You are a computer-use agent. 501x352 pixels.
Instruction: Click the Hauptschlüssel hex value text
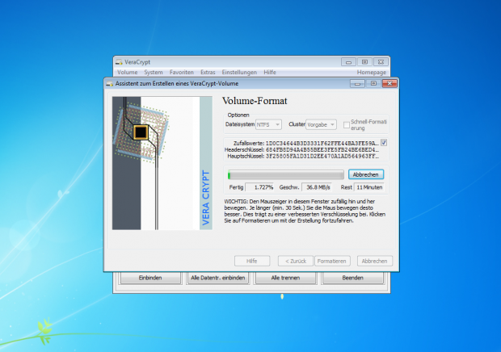pos(322,156)
